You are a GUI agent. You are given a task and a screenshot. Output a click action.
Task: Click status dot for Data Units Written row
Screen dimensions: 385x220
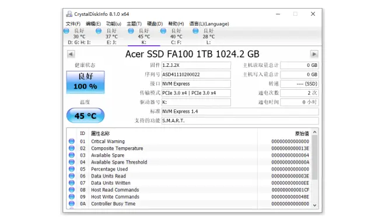pyautogui.click(x=71, y=183)
